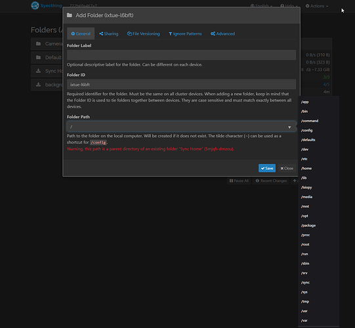
Task: Close the Add Folder dialog
Action: [x=287, y=168]
